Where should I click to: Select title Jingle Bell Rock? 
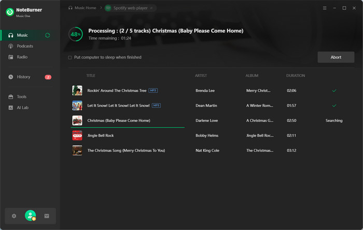(x=101, y=135)
